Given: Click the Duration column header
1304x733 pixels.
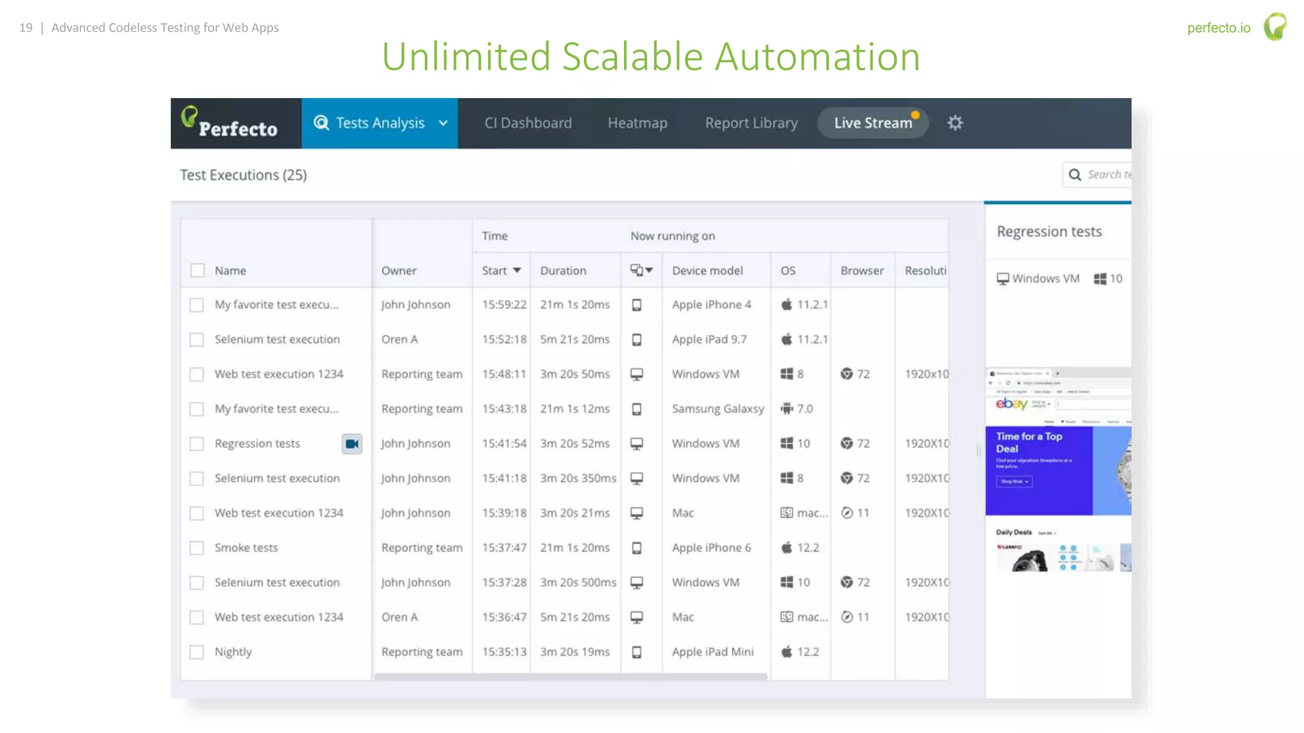Looking at the screenshot, I should pos(563,270).
